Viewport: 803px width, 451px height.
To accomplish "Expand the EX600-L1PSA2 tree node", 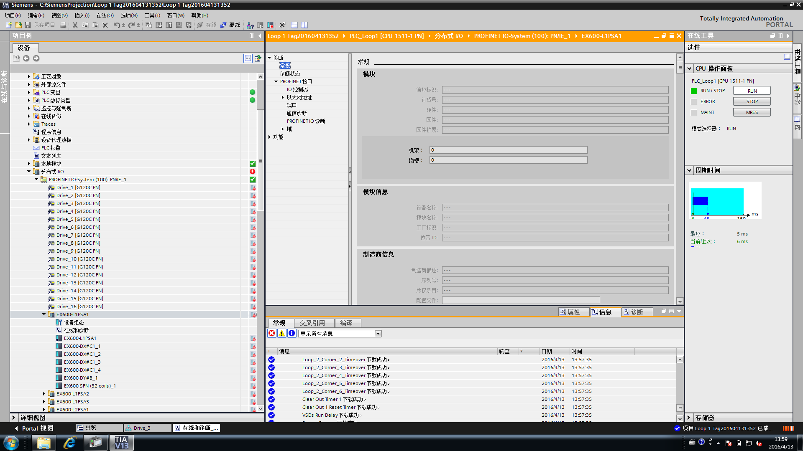I will [x=44, y=394].
